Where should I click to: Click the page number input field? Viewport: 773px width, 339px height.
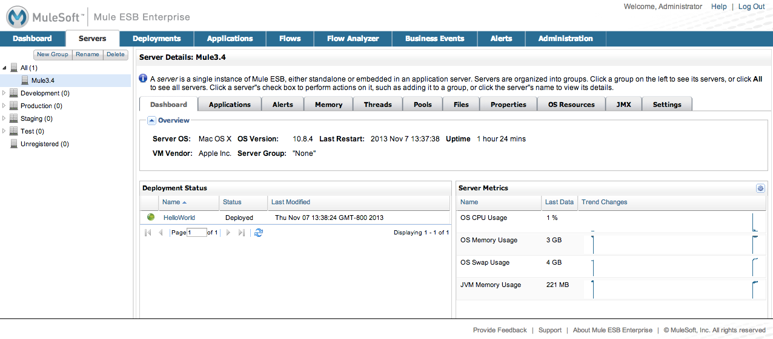click(x=197, y=233)
